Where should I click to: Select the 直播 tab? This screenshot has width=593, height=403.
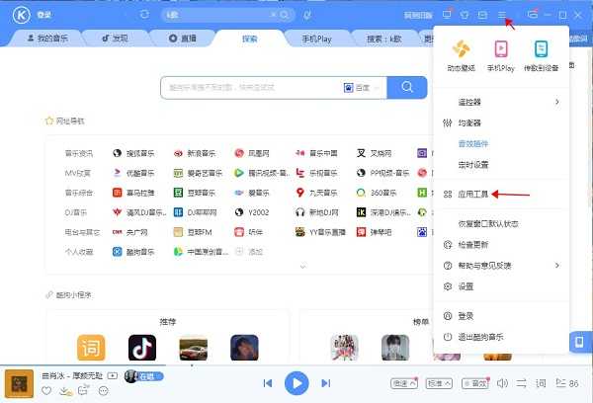183,39
